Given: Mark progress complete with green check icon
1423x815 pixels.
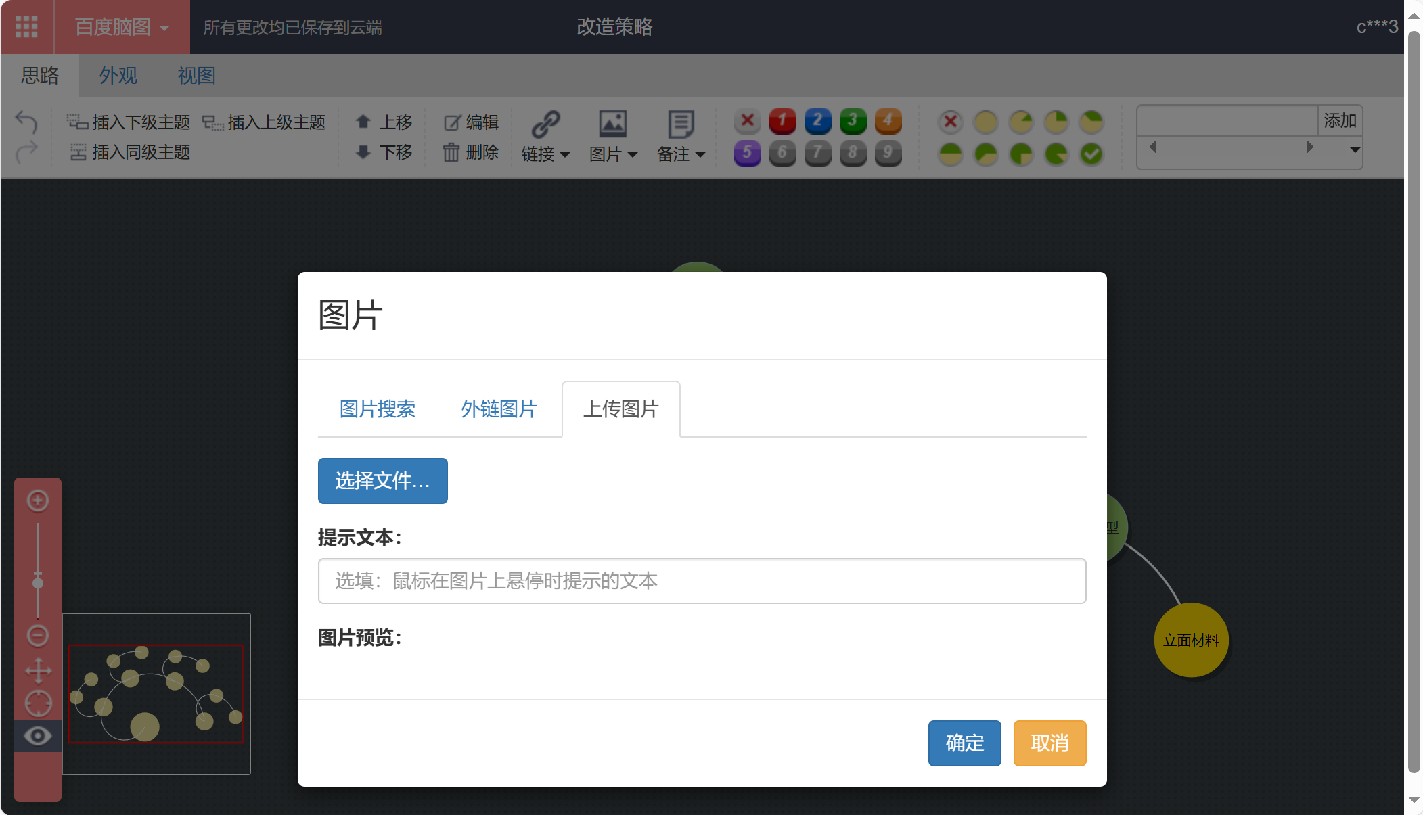Looking at the screenshot, I should coord(1091,154).
